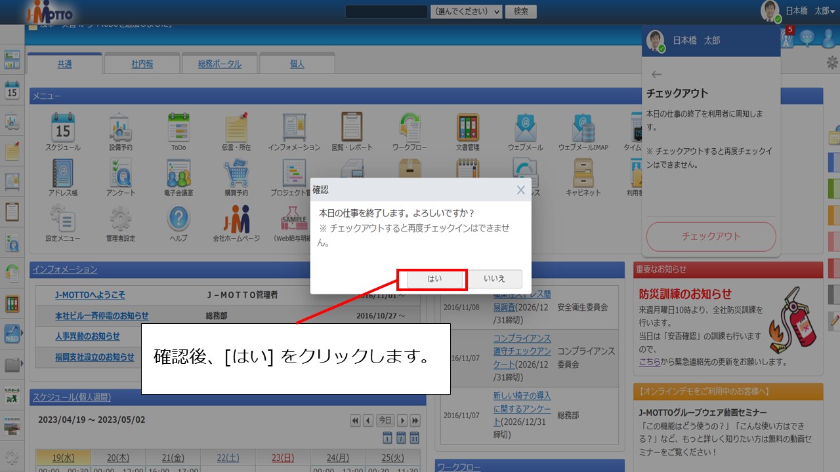Show the 31-day schedule view icon

415,438
